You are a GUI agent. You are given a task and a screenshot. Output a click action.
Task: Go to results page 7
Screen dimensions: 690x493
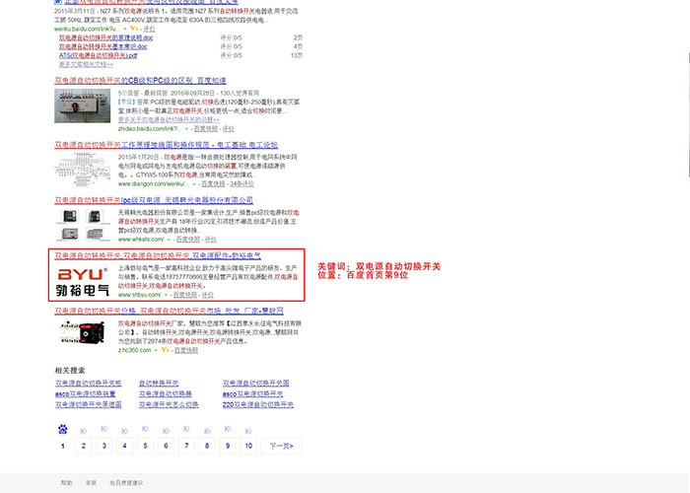tap(186, 446)
